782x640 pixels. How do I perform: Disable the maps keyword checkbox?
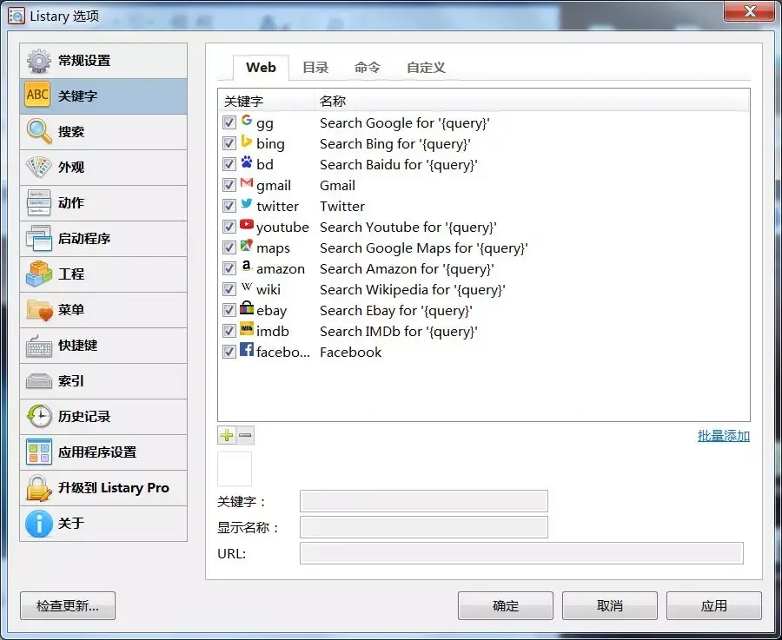pyautogui.click(x=229, y=247)
